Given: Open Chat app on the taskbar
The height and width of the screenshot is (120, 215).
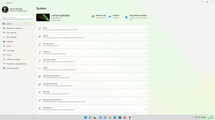Looking at the screenshot, I should click(105, 117).
